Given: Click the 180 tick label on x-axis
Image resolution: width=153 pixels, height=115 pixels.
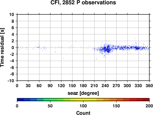Looking at the screenshot, I should point(83,86).
